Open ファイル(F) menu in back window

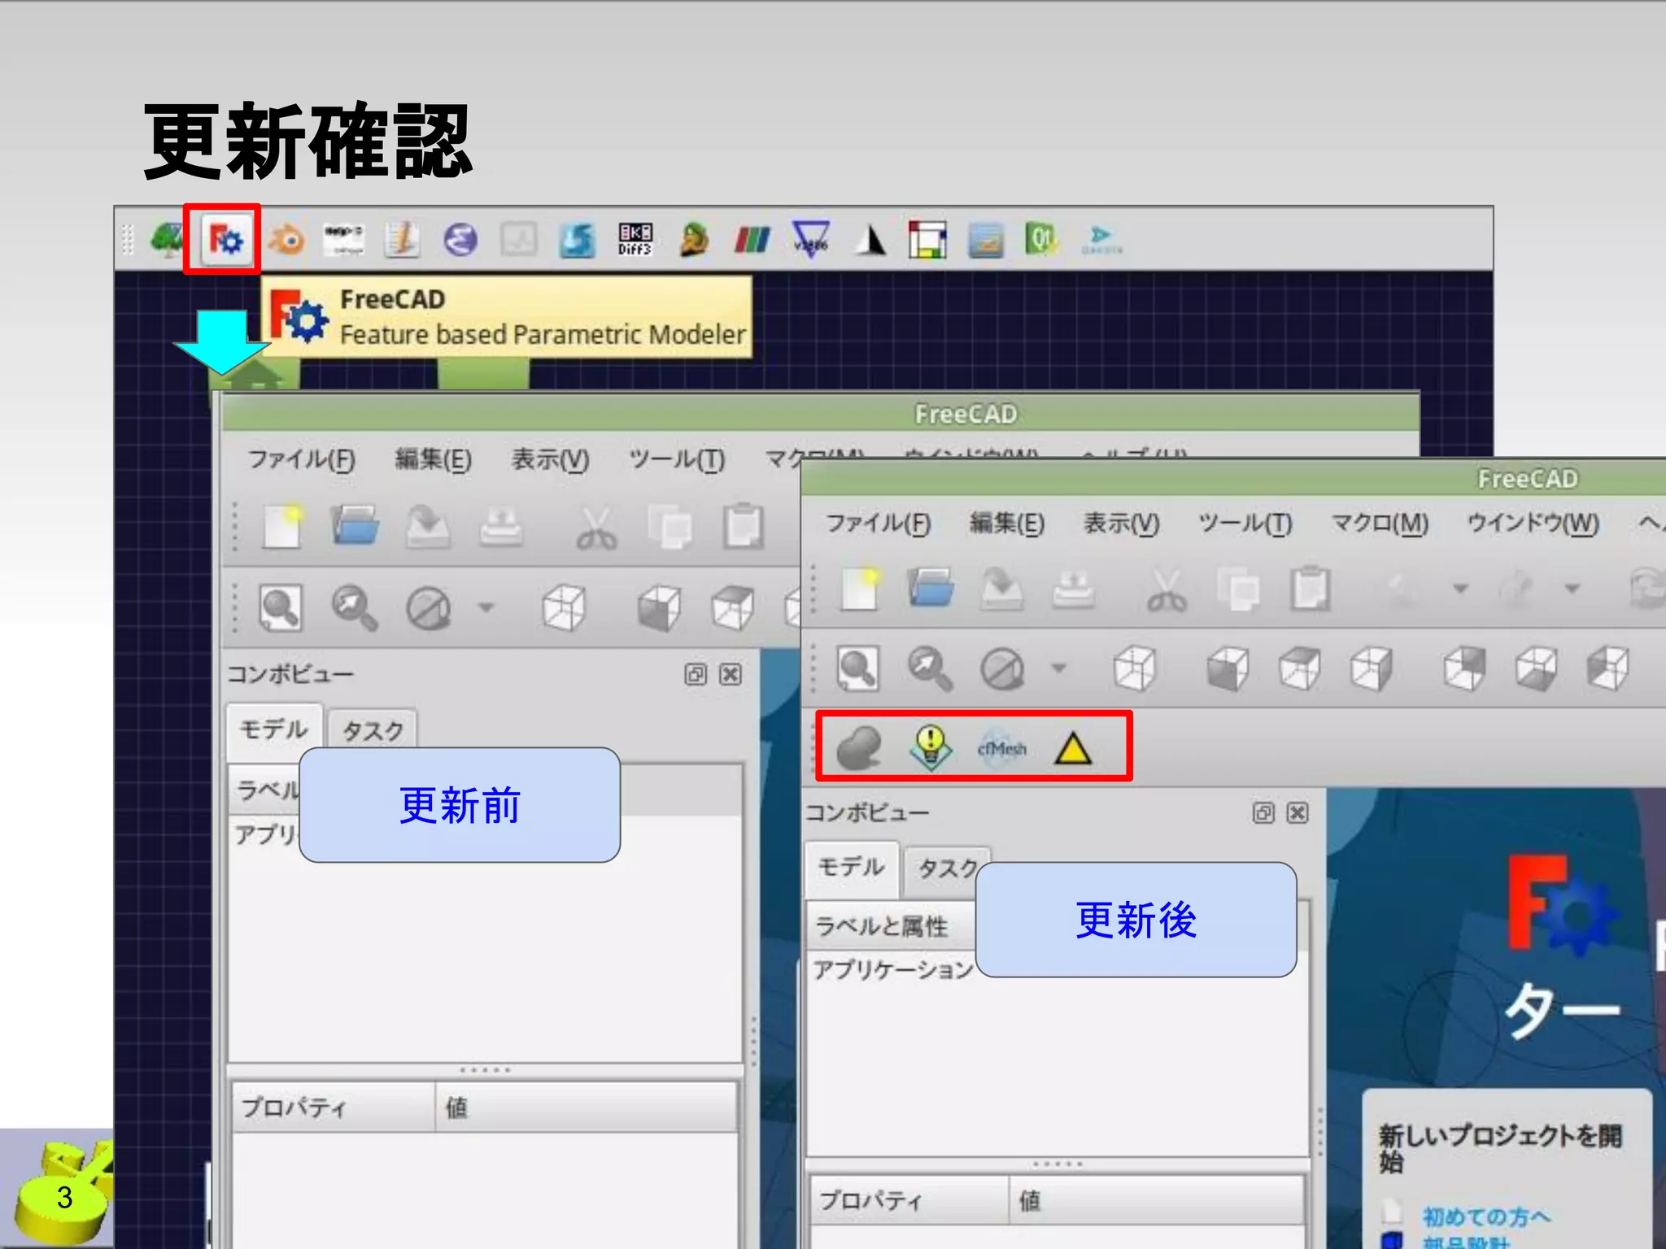tap(301, 459)
